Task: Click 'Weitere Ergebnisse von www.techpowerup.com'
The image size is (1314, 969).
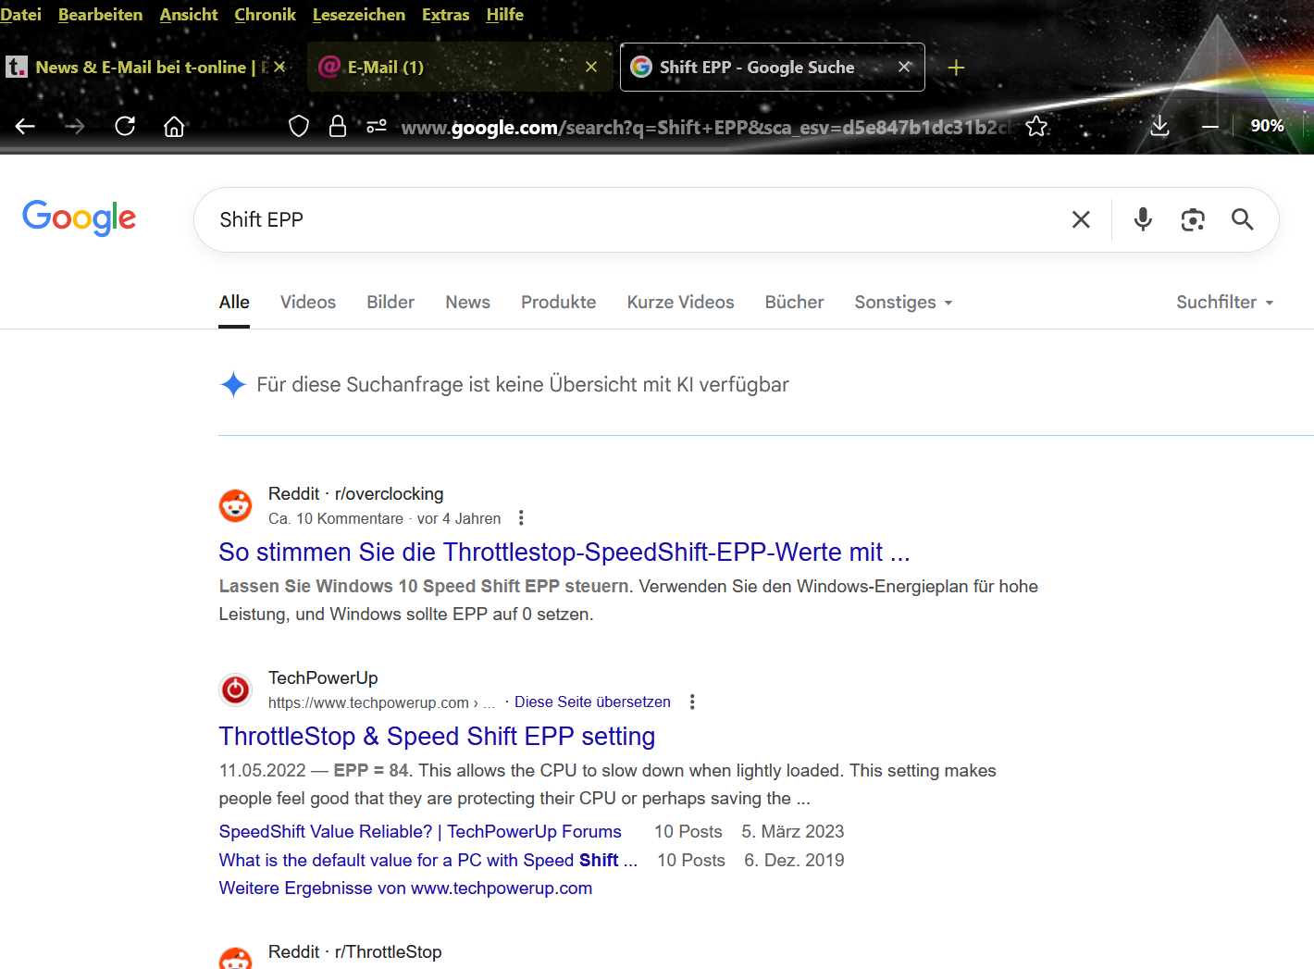Action: 405,888
